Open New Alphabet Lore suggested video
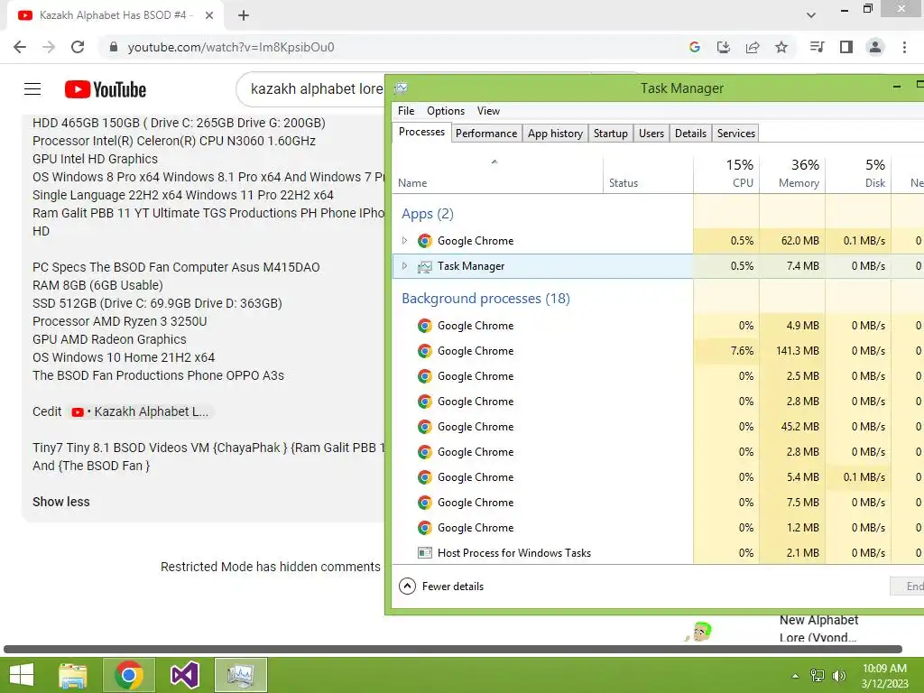The width and height of the screenshot is (924, 693). click(x=818, y=629)
